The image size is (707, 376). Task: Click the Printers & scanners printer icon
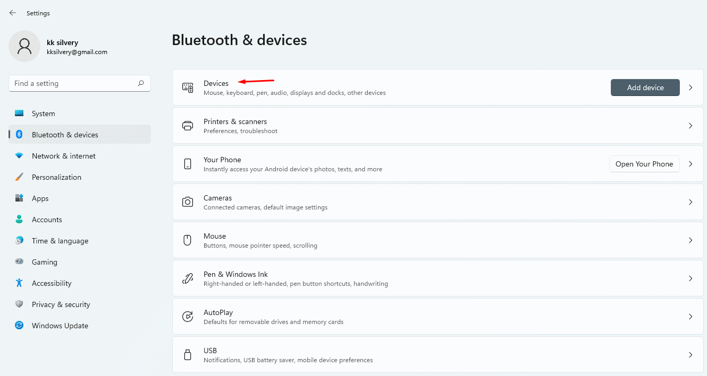click(187, 126)
